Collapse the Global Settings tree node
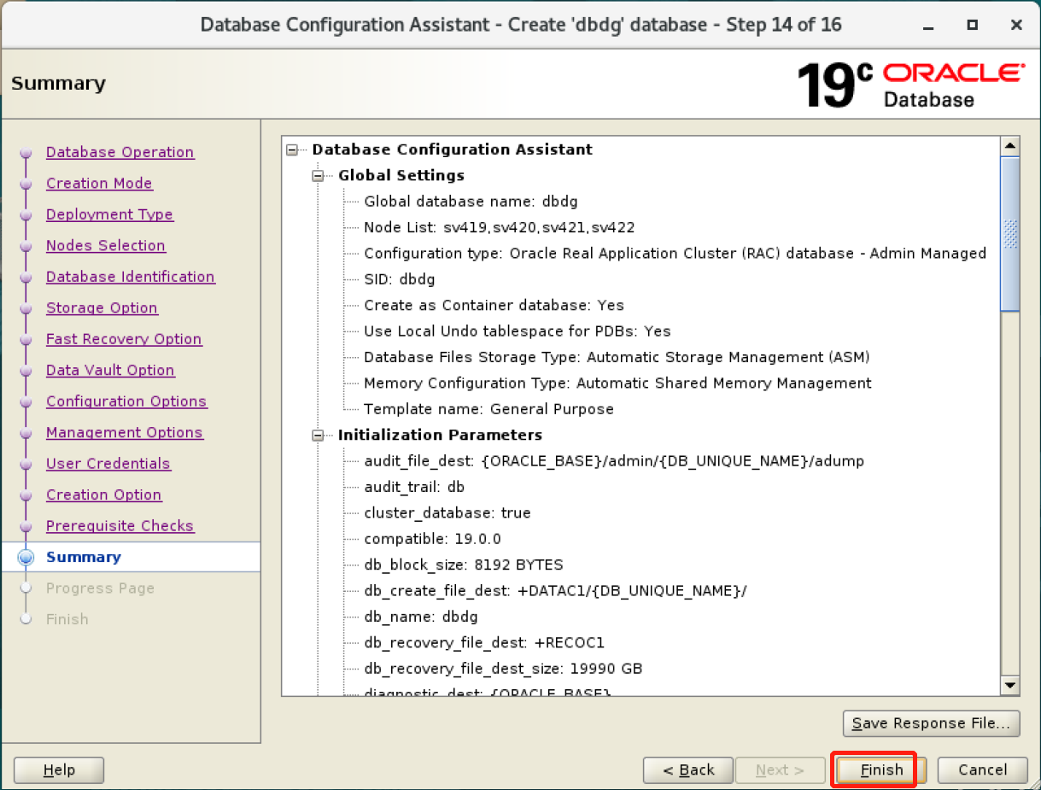The image size is (1041, 790). click(x=319, y=176)
